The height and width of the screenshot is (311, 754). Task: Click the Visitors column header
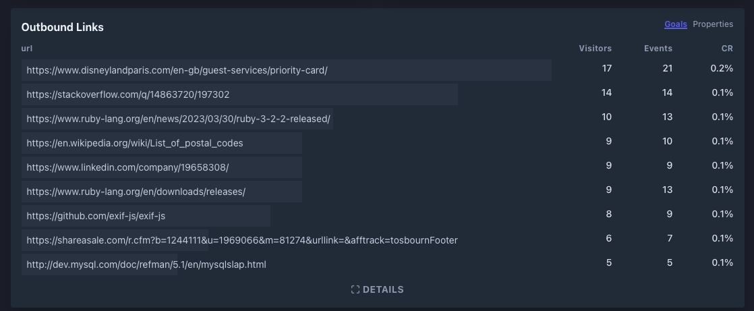tap(596, 49)
